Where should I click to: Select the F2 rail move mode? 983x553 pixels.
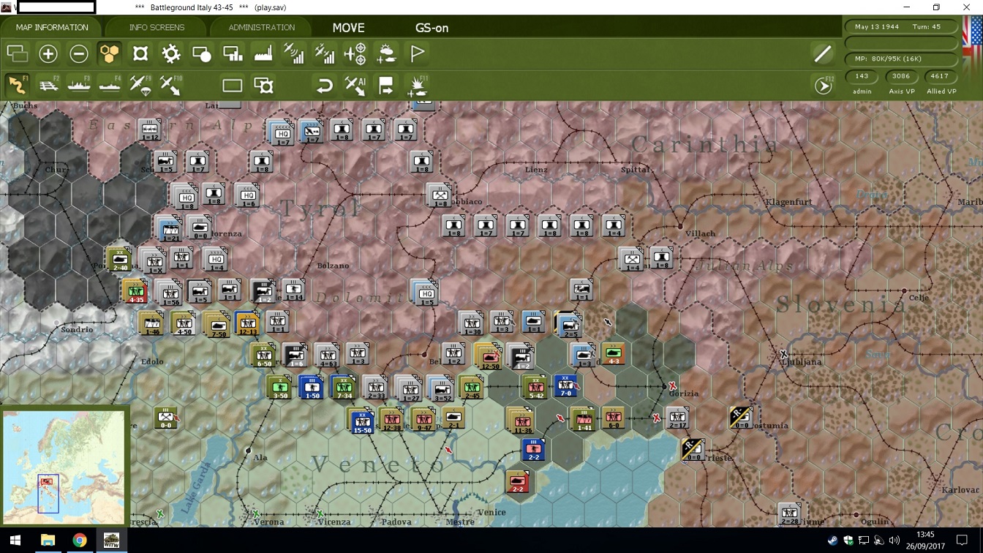(x=48, y=85)
